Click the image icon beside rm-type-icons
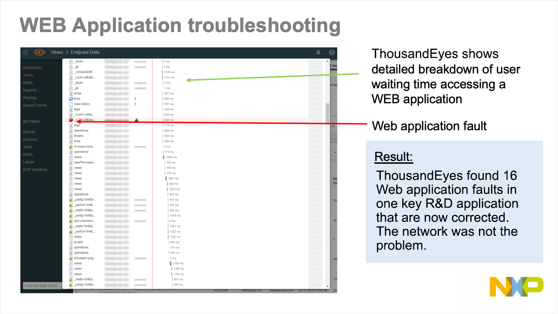The width and height of the screenshot is (558, 314). pyautogui.click(x=71, y=147)
